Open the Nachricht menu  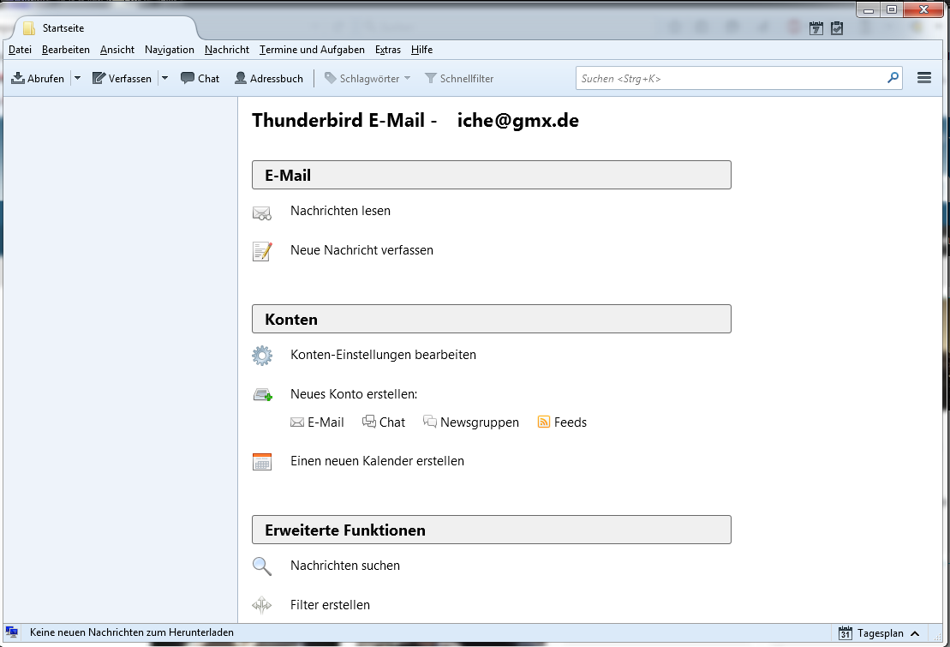pyautogui.click(x=227, y=50)
